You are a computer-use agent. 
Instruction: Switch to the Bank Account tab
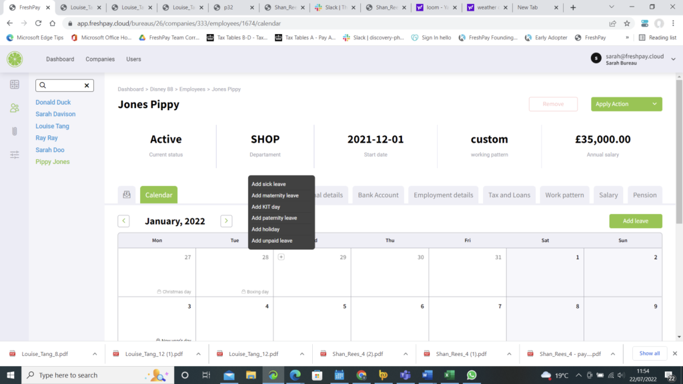[x=378, y=195]
